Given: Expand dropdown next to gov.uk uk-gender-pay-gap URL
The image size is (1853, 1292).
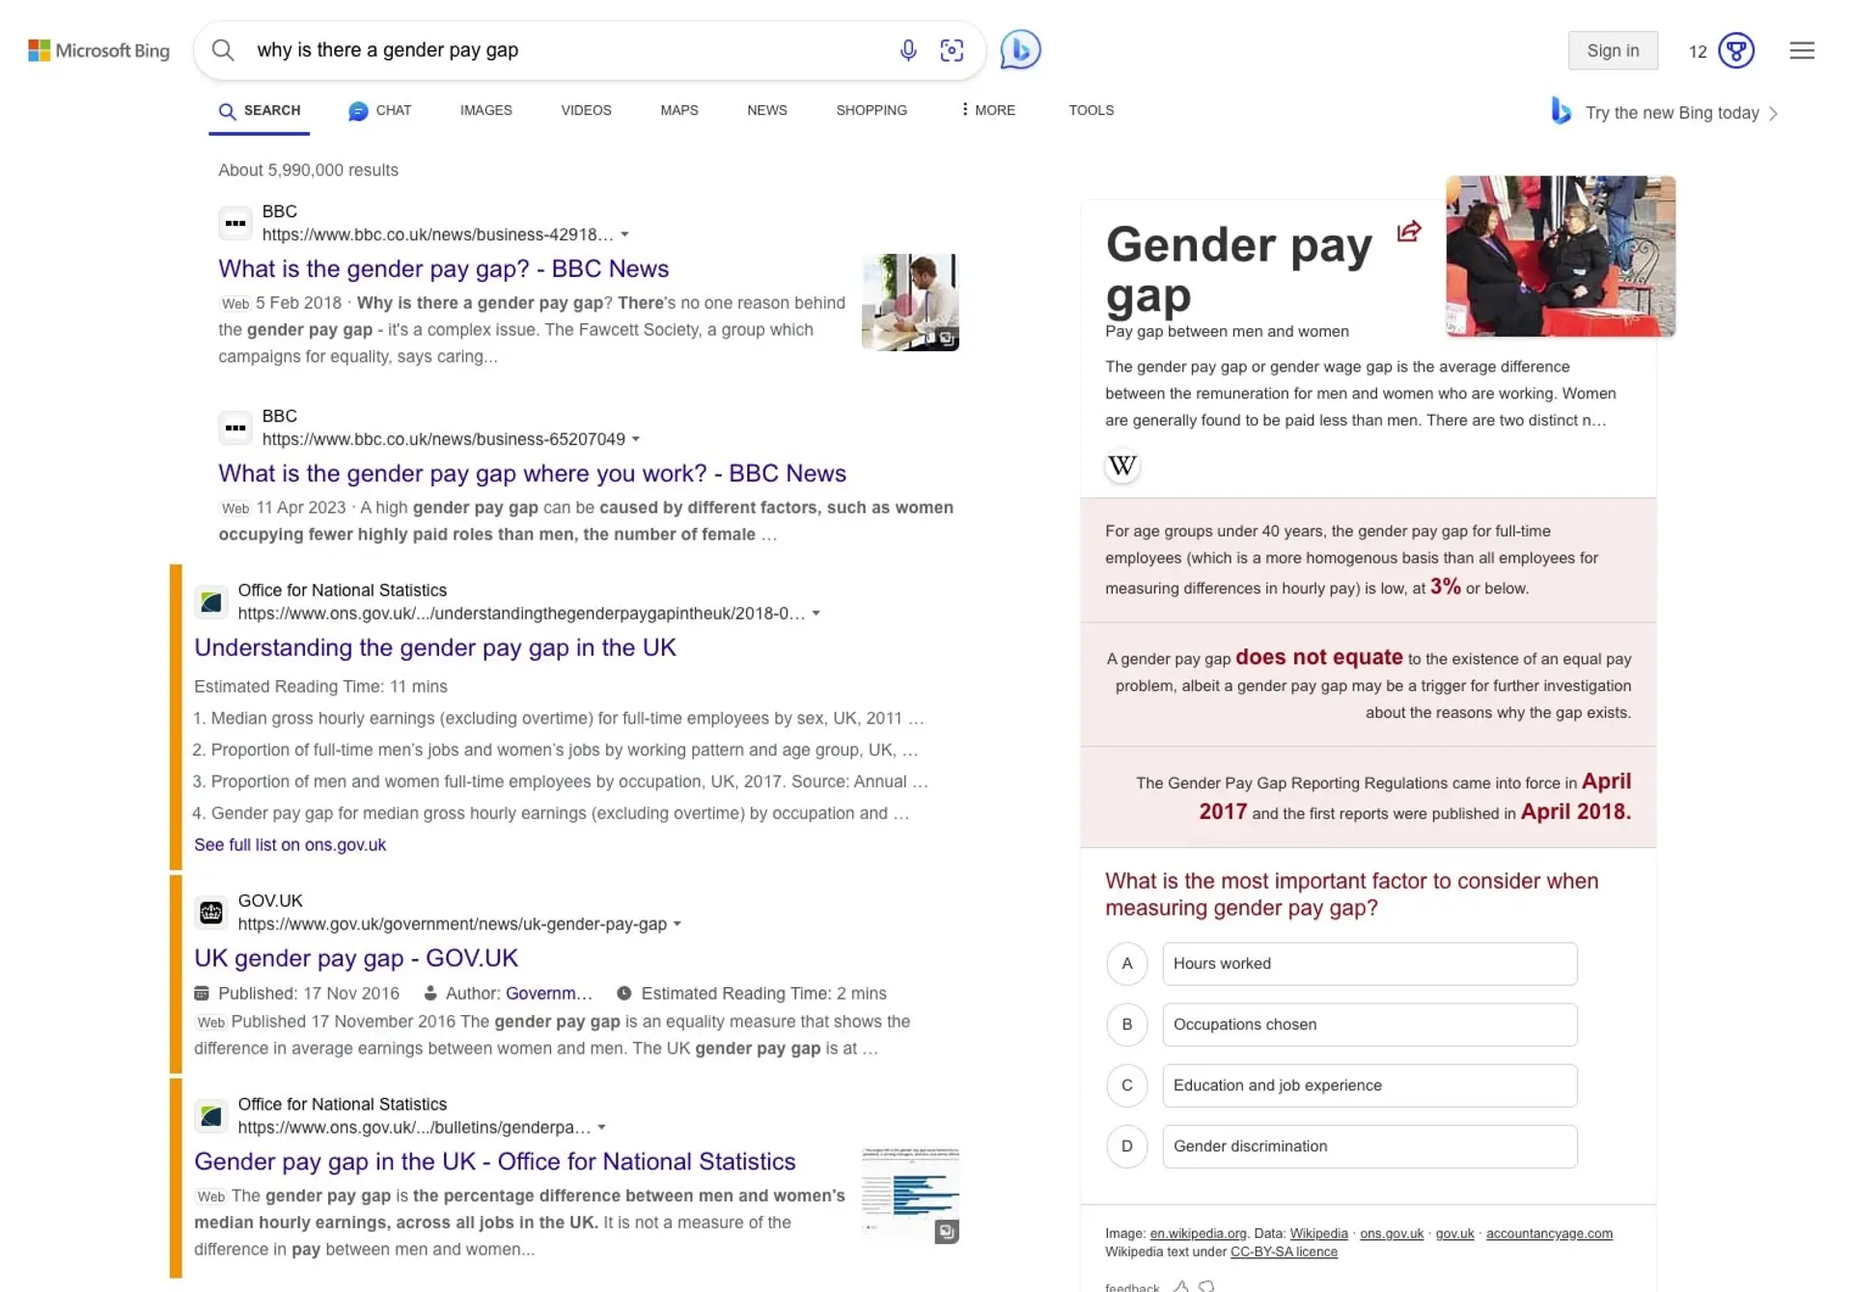Looking at the screenshot, I should [677, 924].
